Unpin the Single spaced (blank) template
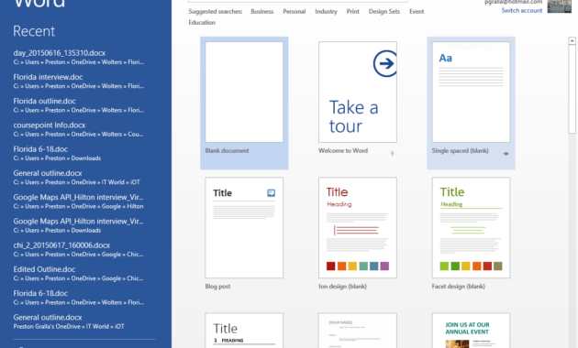 [506, 154]
